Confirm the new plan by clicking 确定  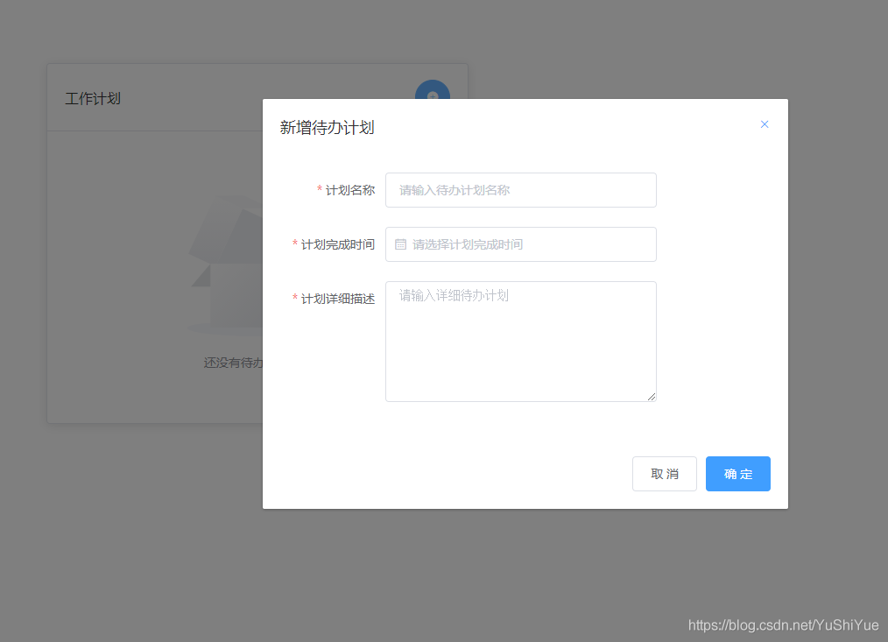(737, 473)
